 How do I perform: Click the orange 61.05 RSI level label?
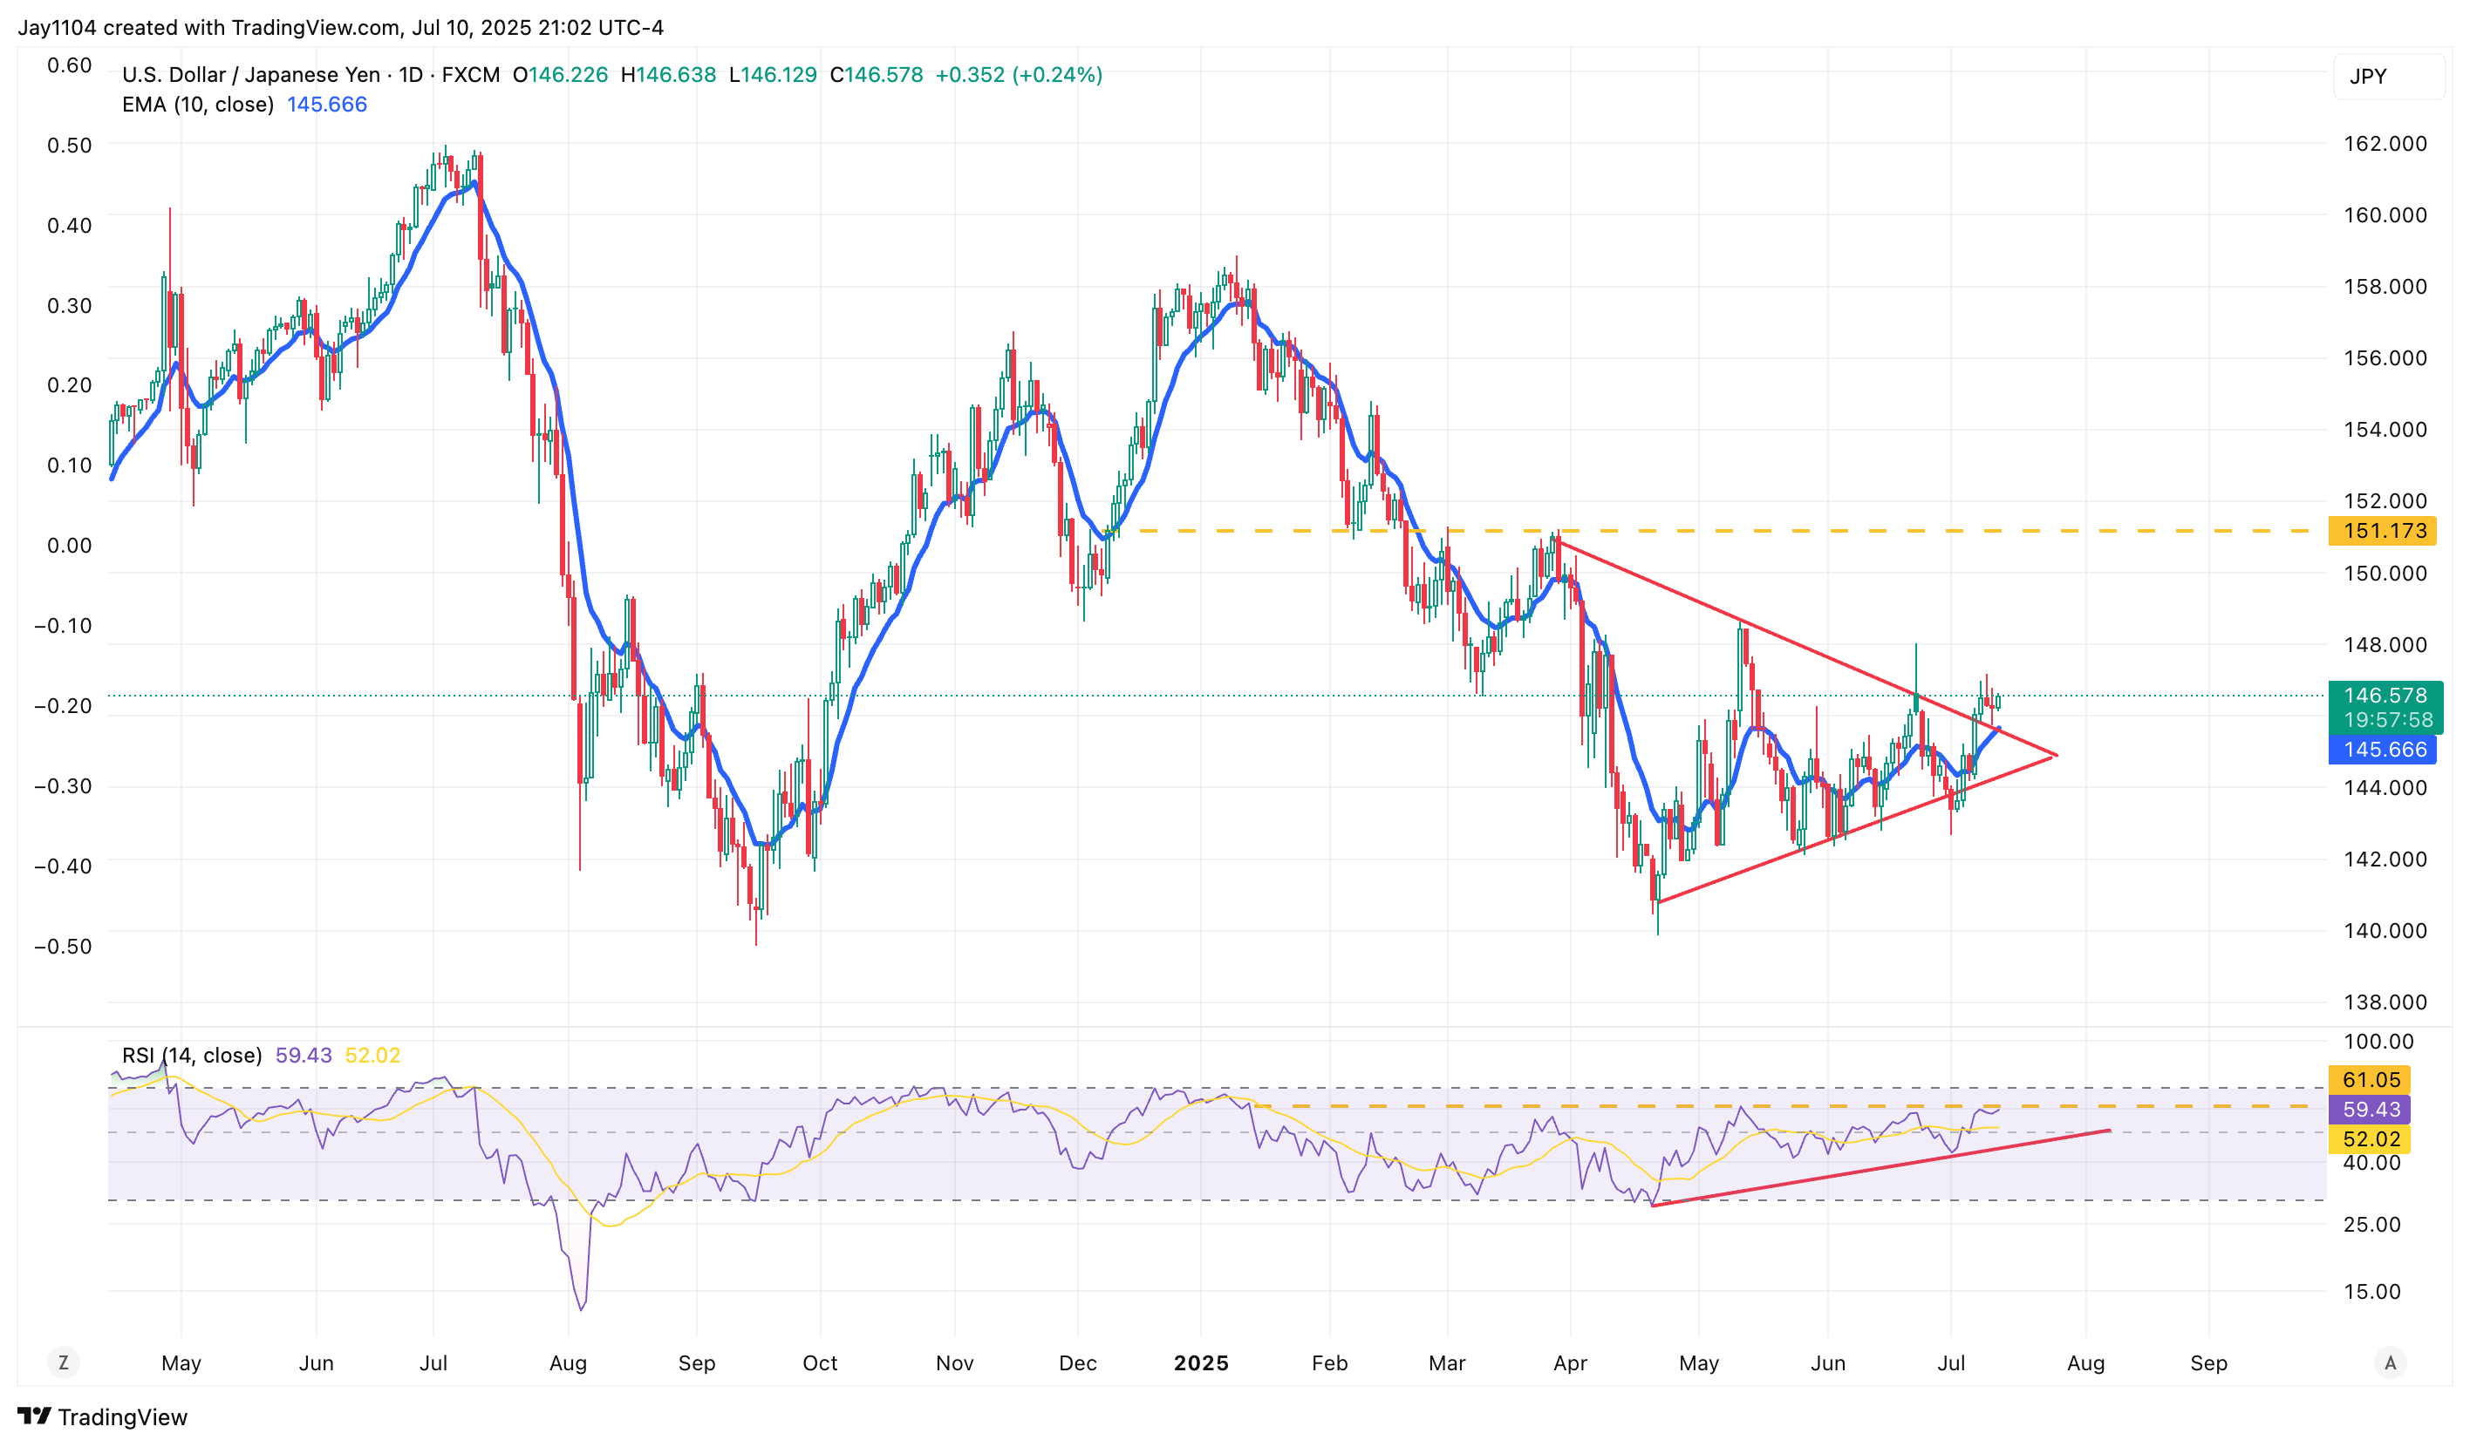click(x=2370, y=1080)
